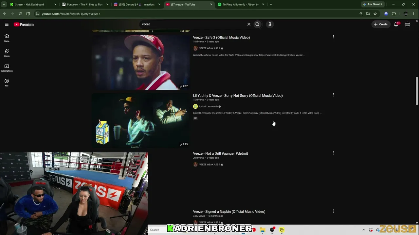Open Veeze - Not a Drill #ganger #detroit title

[220, 153]
